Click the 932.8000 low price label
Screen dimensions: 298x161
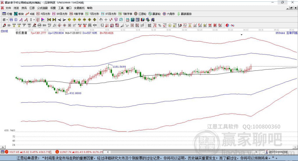pyautogui.click(x=75, y=93)
